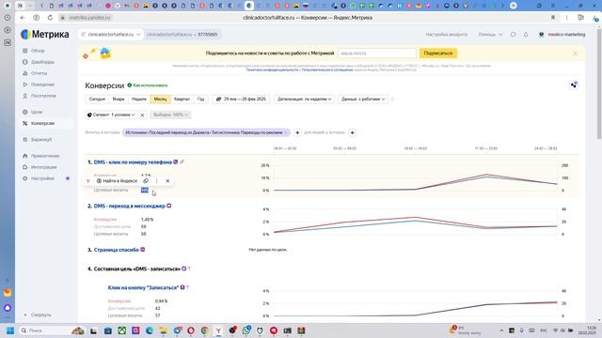Image resolution: width=602 pixels, height=338 pixels.
Task: Clear the segment with the X button
Action: pos(142,115)
